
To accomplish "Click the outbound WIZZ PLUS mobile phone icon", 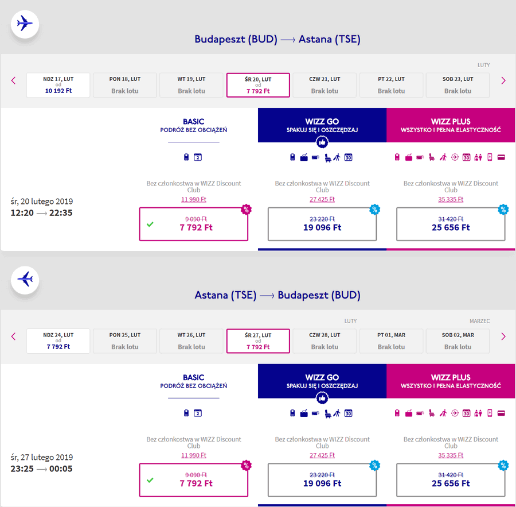I will tap(490, 157).
